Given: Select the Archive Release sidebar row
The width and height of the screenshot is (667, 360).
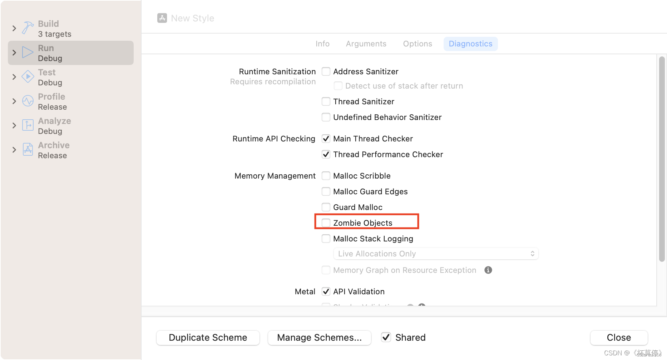Looking at the screenshot, I should click(x=71, y=150).
